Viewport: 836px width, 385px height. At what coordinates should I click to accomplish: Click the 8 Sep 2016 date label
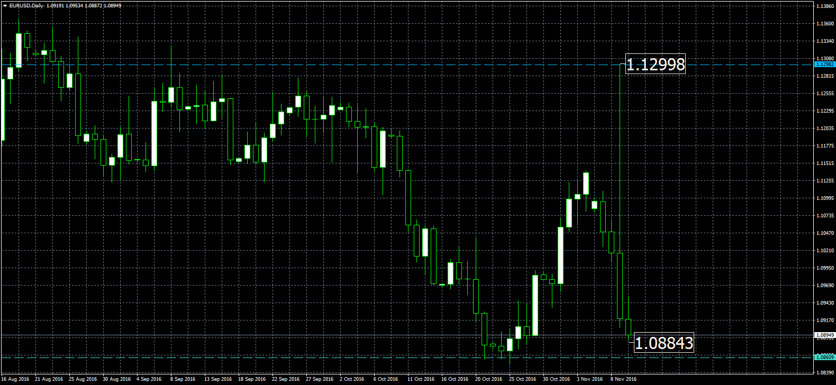(x=183, y=379)
